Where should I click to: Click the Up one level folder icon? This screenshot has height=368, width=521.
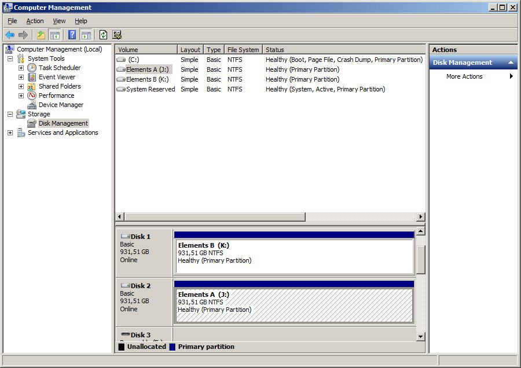41,35
